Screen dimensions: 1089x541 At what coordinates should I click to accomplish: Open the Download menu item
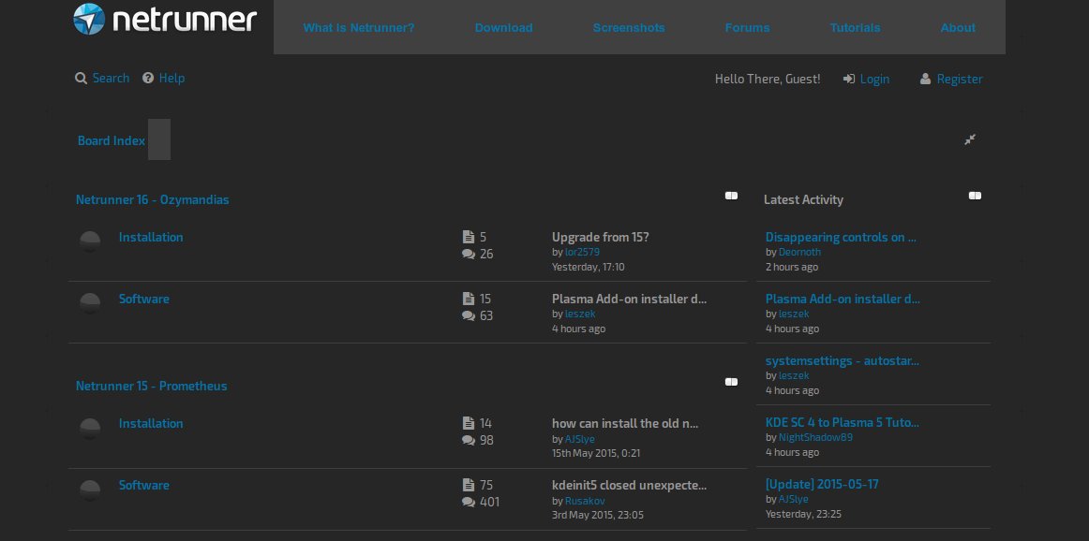(x=503, y=28)
